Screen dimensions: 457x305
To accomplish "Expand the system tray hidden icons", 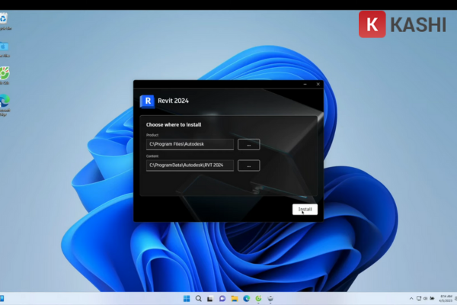I will (x=410, y=298).
